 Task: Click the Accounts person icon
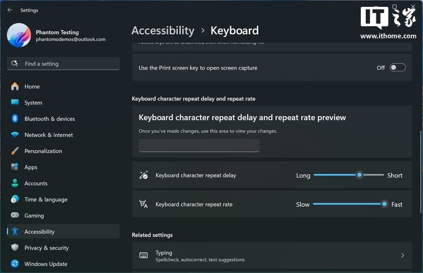coord(15,183)
